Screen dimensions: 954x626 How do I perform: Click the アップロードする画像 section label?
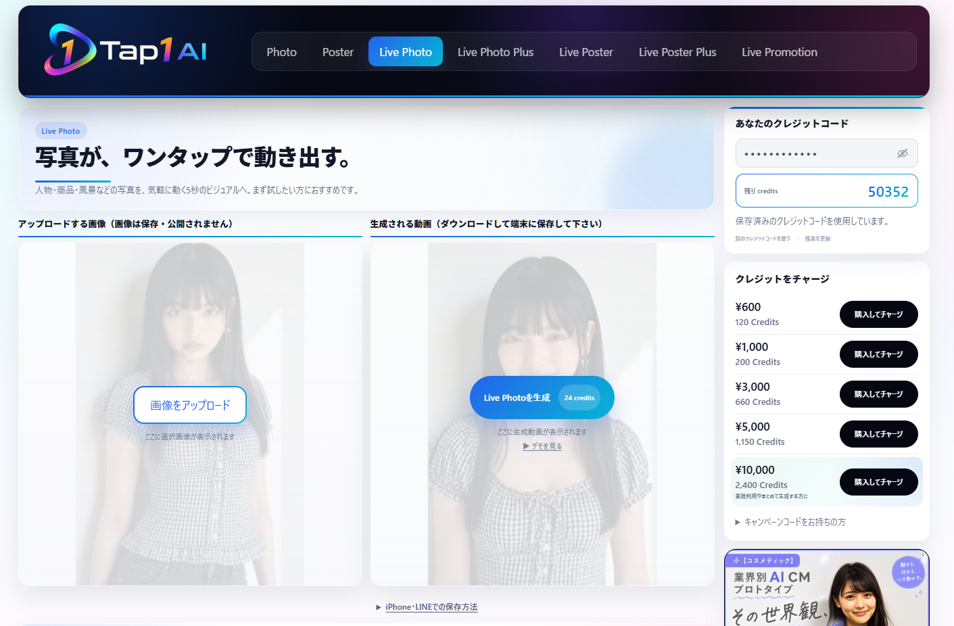pos(126,224)
